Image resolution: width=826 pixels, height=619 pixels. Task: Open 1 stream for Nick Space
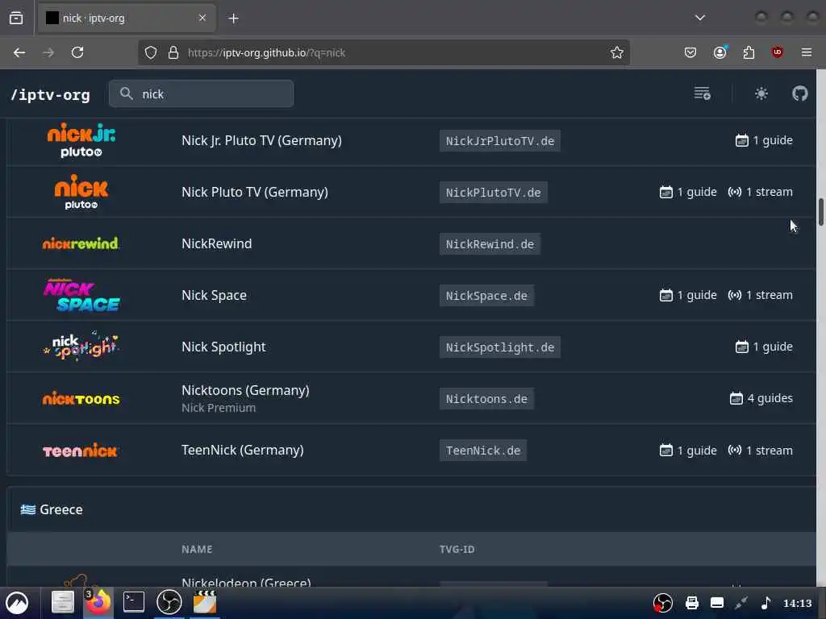760,295
